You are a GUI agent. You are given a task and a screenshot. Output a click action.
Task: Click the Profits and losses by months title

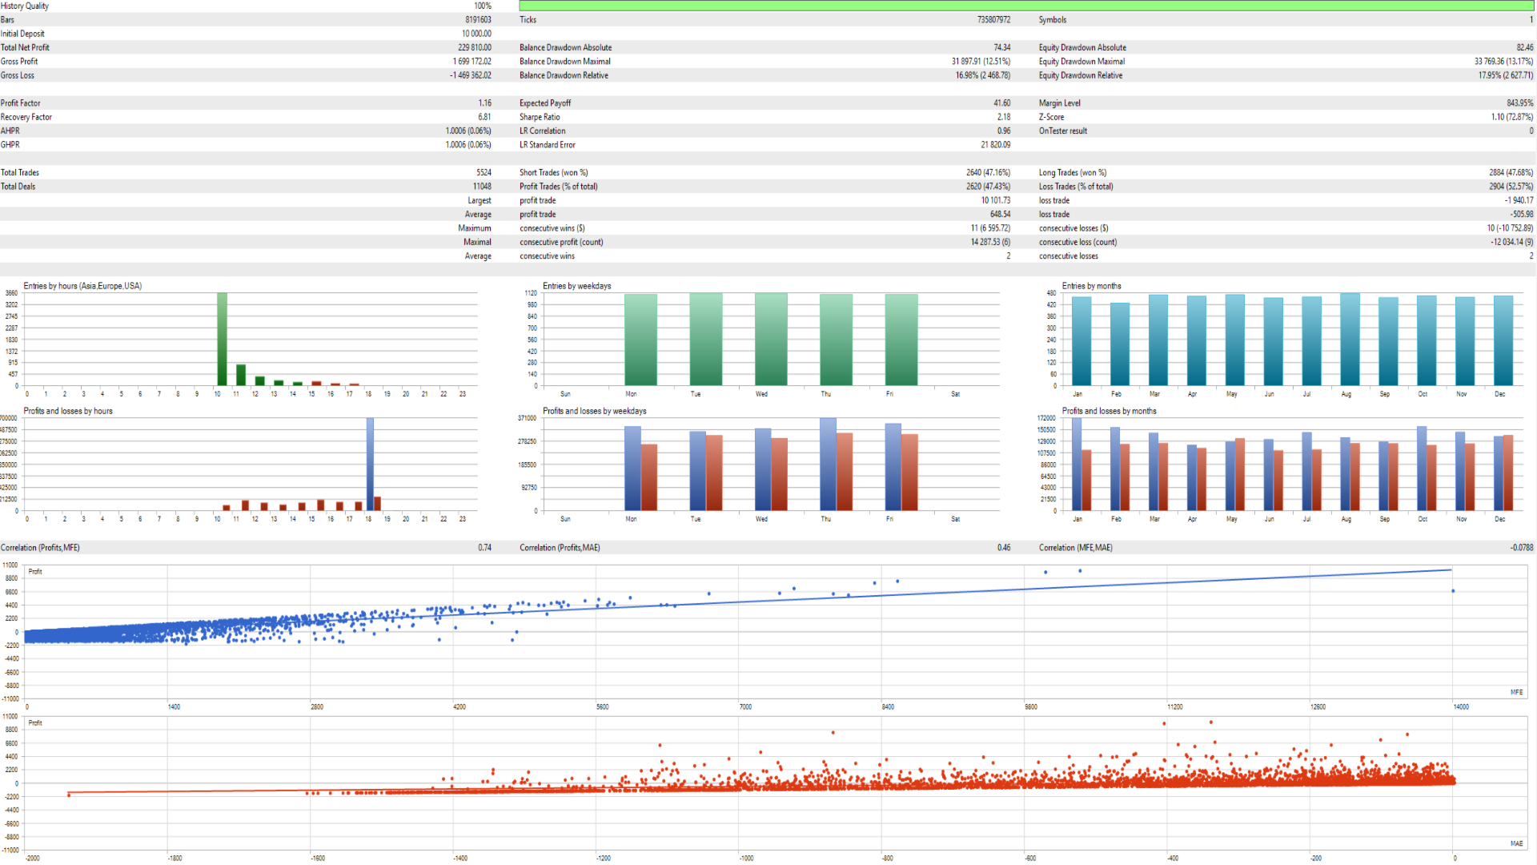click(x=1109, y=411)
